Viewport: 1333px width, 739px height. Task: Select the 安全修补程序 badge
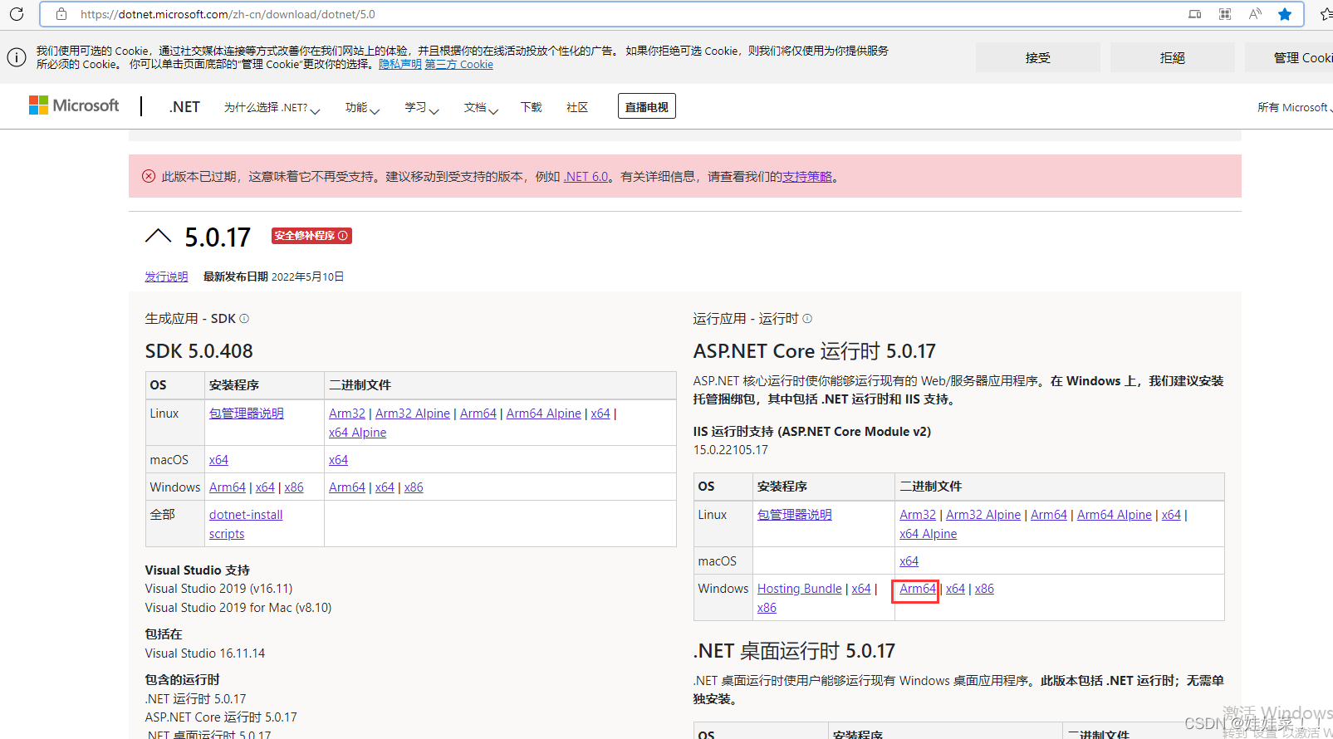coord(311,236)
